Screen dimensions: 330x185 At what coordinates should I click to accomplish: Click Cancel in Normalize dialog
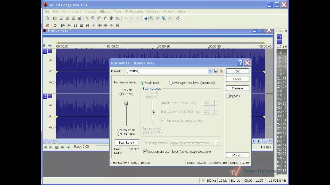pyautogui.click(x=237, y=79)
